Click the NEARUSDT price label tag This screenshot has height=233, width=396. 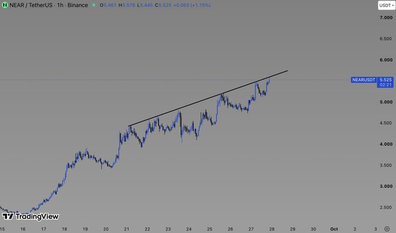pyautogui.click(x=363, y=80)
